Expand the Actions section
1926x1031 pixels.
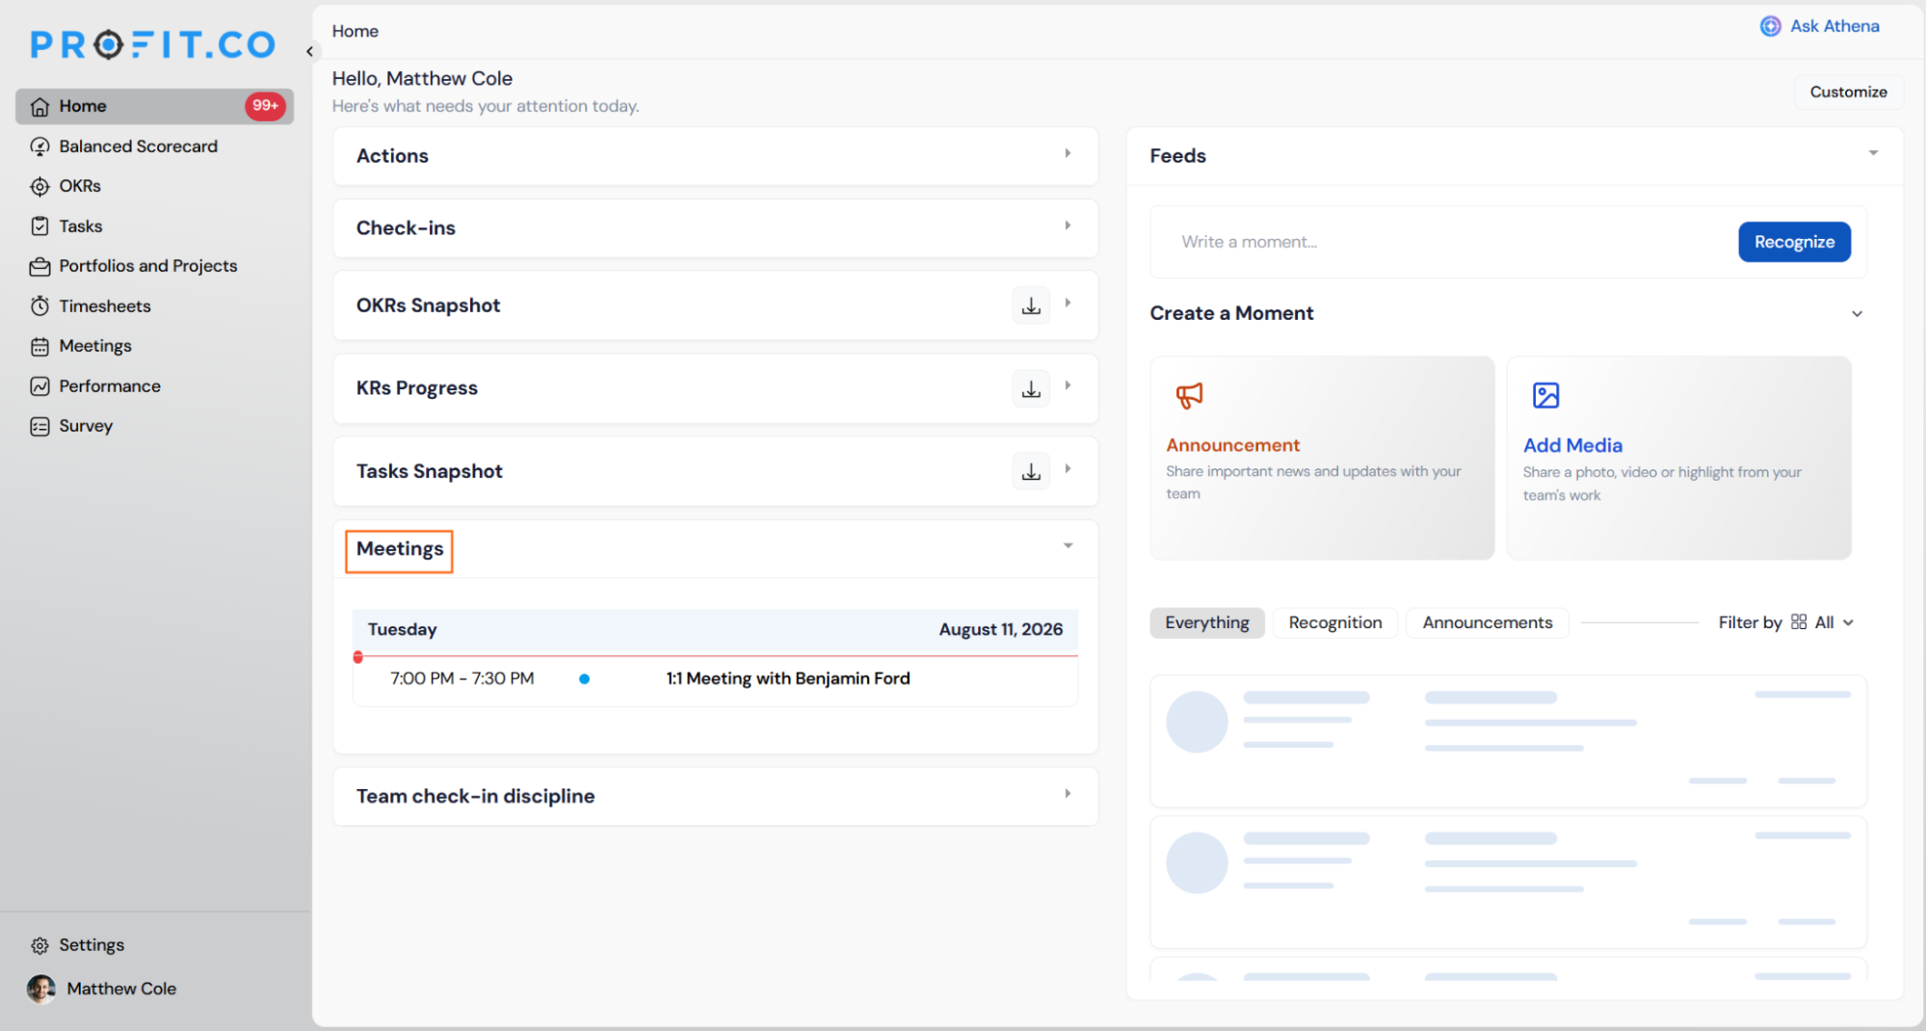1068,153
